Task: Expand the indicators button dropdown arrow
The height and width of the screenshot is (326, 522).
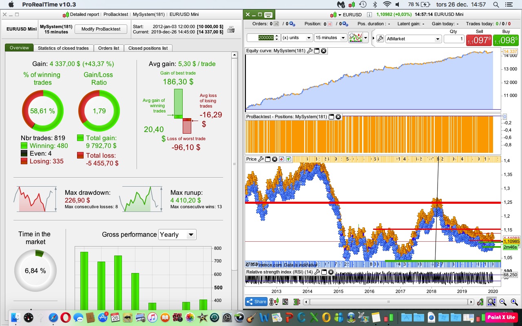Action: point(365,38)
